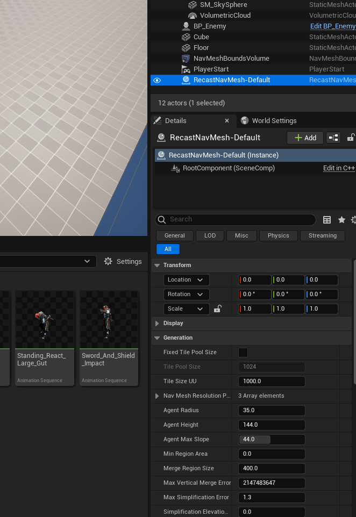
Task: Filter properties by General category
Action: pos(175,235)
